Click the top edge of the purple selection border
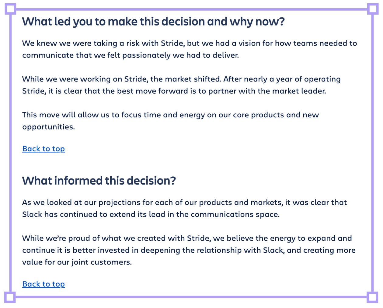 point(192,9)
